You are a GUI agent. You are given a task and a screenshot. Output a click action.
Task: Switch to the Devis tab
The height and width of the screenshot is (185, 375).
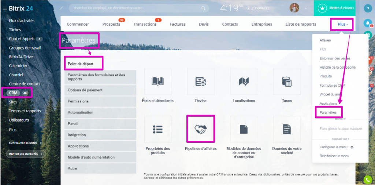coord(204,24)
